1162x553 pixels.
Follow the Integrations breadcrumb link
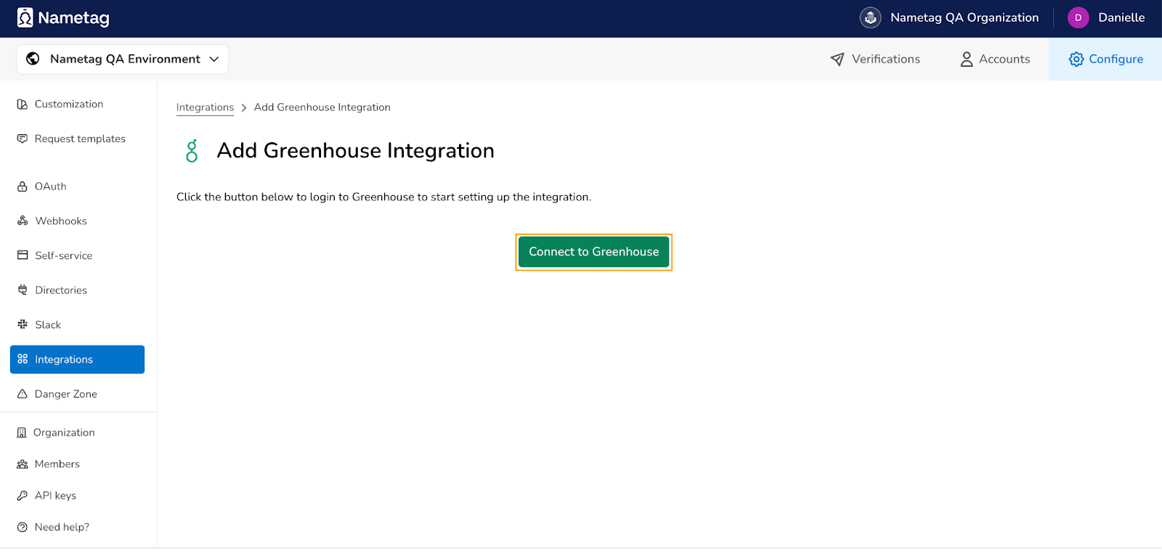205,107
